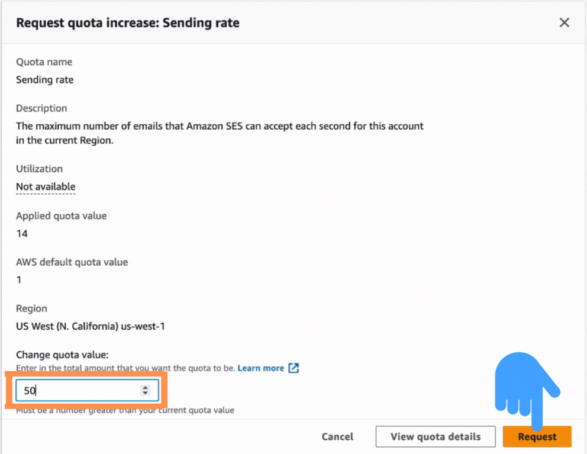This screenshot has width=587, height=454.
Task: Increment the quota value using the arrow control
Action: click(x=146, y=387)
